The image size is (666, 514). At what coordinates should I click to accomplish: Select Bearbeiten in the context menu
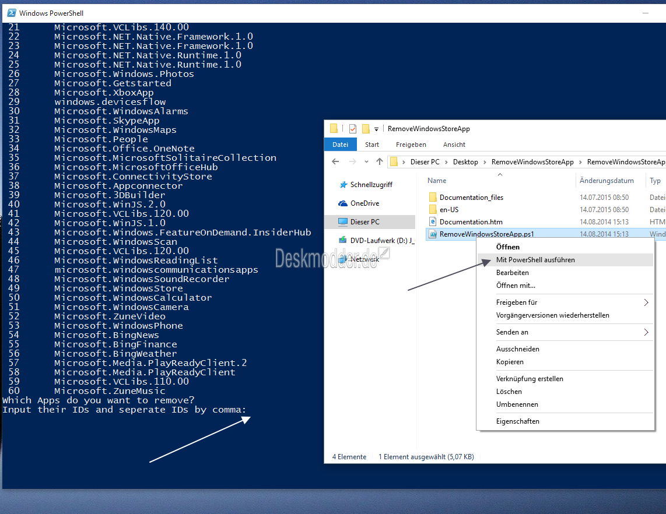point(565,273)
